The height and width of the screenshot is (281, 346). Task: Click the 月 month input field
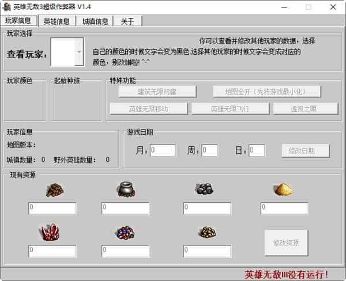click(163, 151)
